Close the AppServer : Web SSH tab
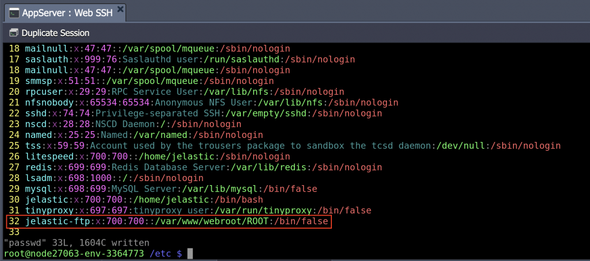590x261 pixels. click(120, 10)
